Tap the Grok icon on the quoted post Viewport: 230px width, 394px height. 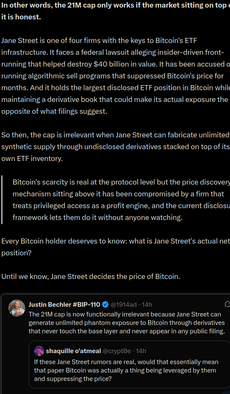coord(227,304)
